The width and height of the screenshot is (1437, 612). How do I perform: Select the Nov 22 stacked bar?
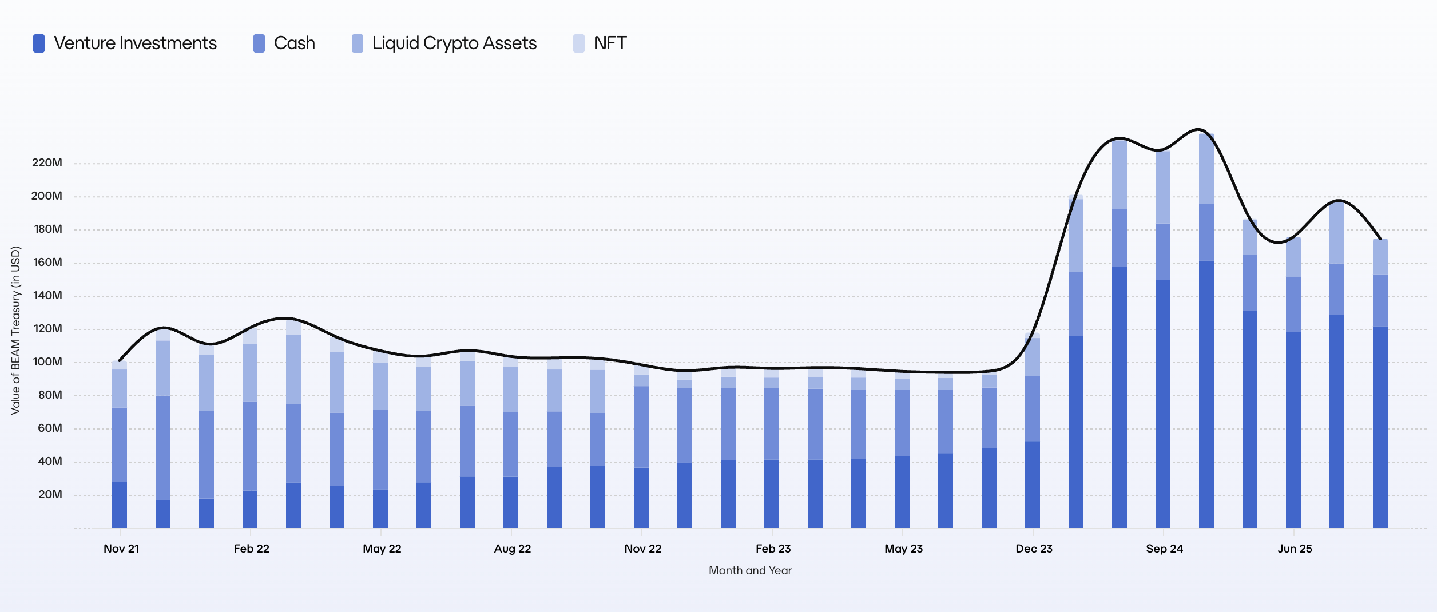coord(641,446)
